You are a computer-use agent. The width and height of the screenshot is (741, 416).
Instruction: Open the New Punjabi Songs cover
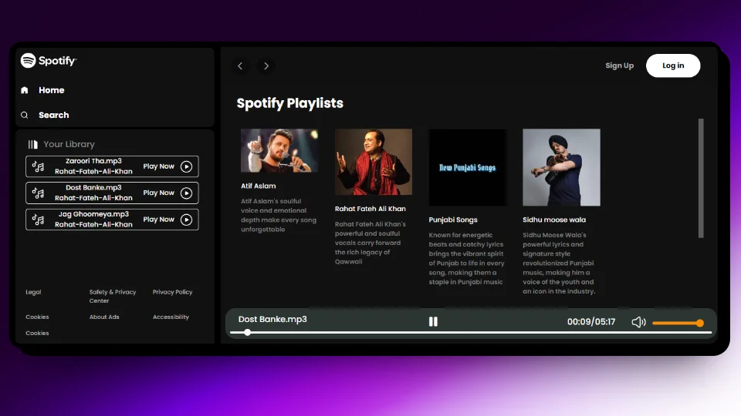[468, 167]
